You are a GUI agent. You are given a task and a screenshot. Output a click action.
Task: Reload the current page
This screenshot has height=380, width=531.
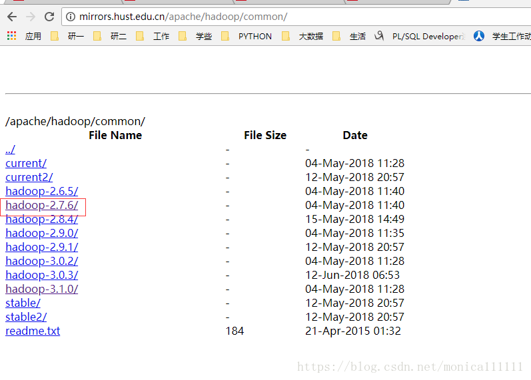click(49, 17)
